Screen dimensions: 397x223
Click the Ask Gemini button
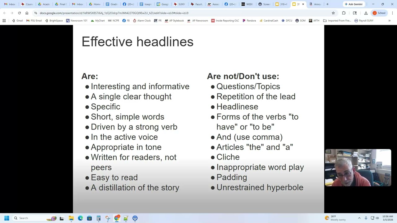coord(353,4)
